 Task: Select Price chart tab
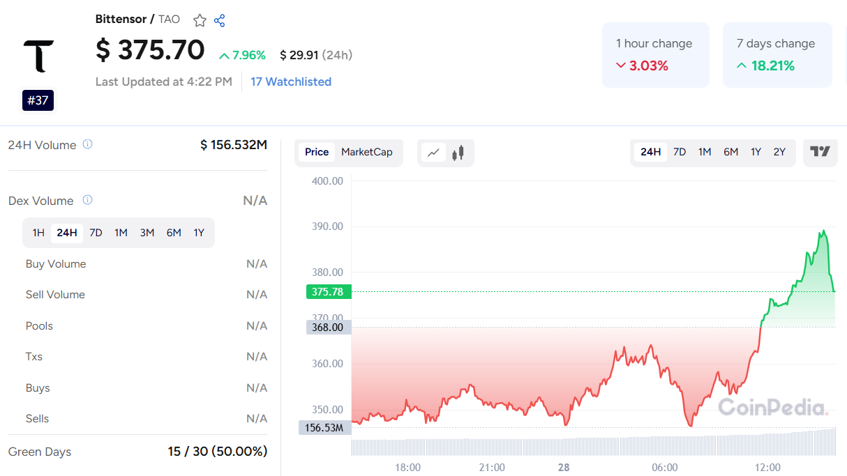point(317,152)
